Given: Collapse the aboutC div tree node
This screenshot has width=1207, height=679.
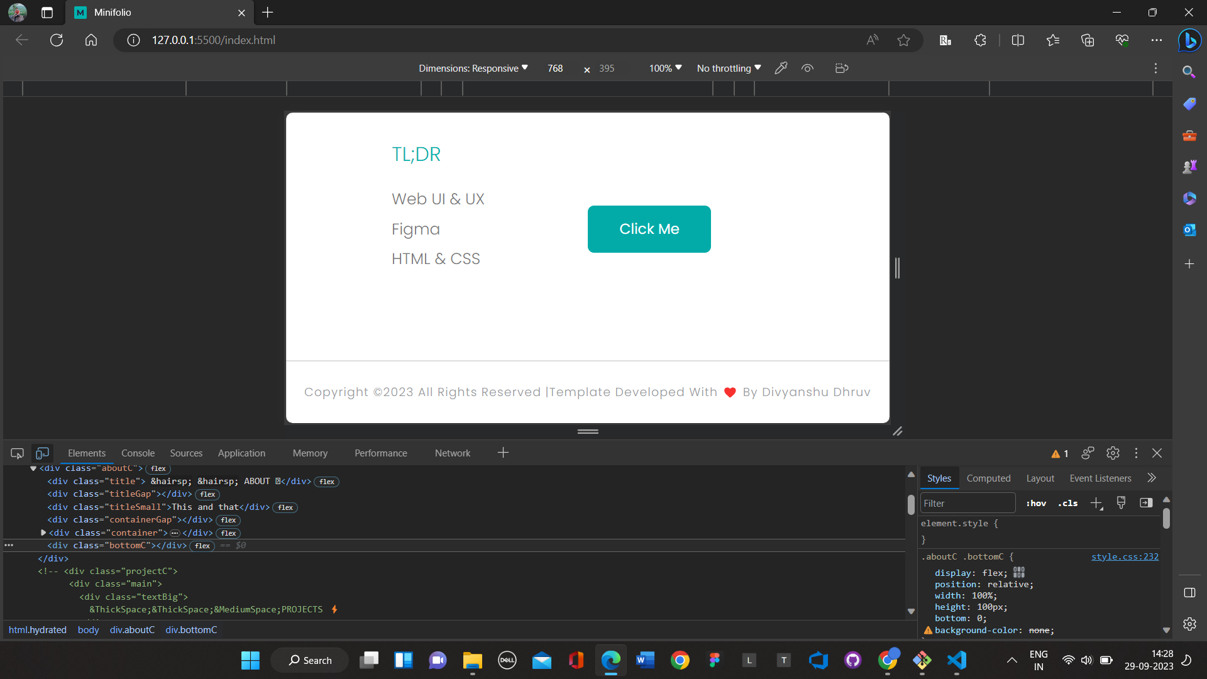Looking at the screenshot, I should click(33, 468).
